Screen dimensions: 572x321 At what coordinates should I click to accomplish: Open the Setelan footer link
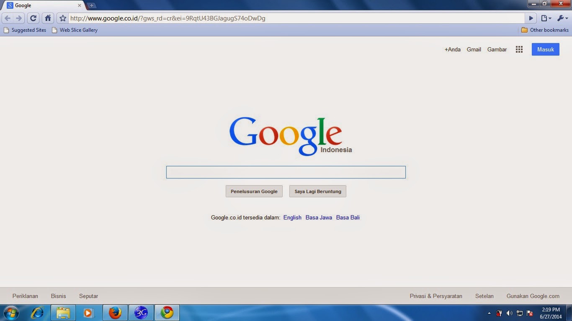point(484,296)
